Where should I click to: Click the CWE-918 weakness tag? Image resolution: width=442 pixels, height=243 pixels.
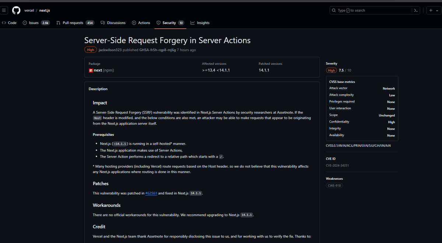tap(334, 186)
